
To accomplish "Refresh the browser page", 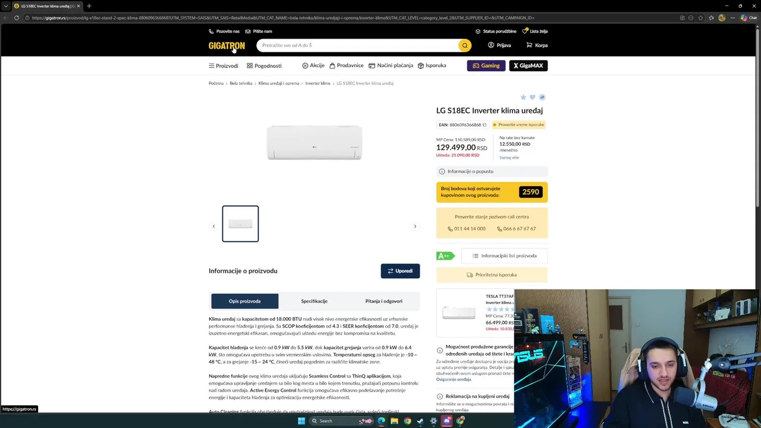I will coord(16,18).
